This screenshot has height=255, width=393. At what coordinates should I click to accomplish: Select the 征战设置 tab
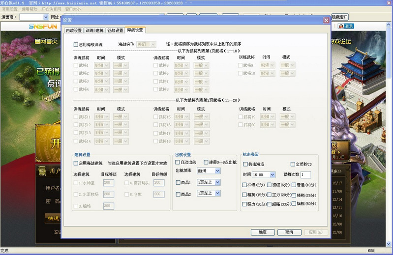[115, 30]
